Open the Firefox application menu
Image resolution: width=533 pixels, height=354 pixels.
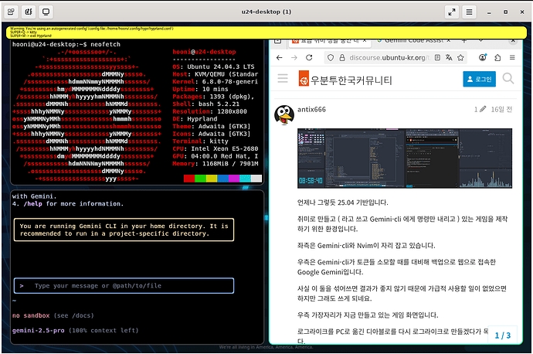point(511,58)
